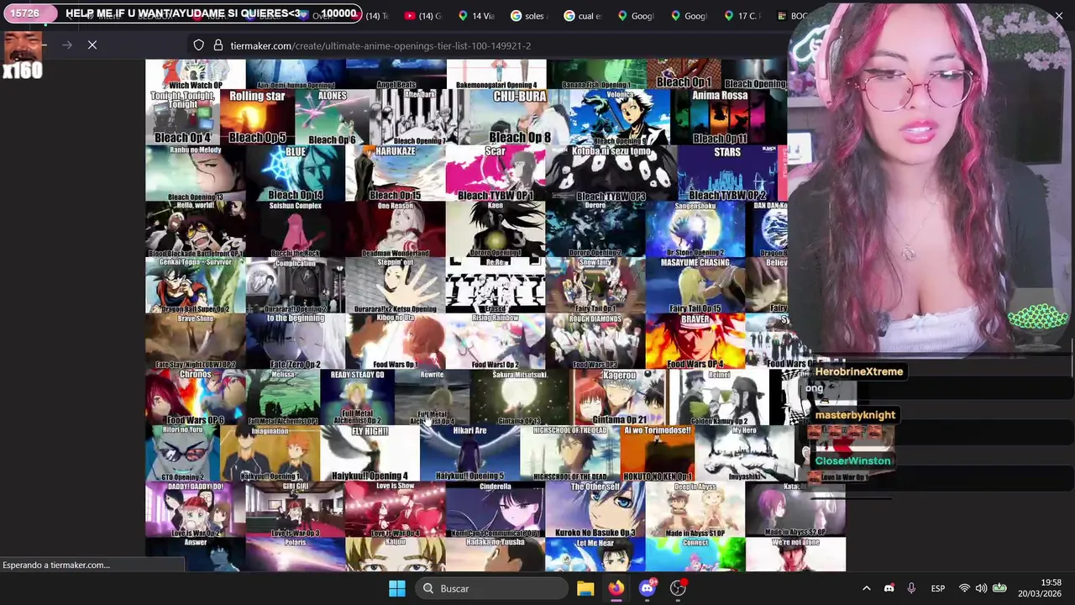Screen dimensions: 1075x605
Task: Open Discord from the taskbar
Action: pos(648,588)
